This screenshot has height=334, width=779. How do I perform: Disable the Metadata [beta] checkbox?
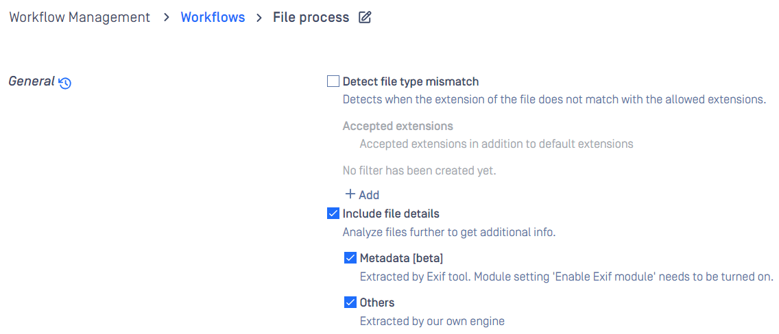point(350,258)
